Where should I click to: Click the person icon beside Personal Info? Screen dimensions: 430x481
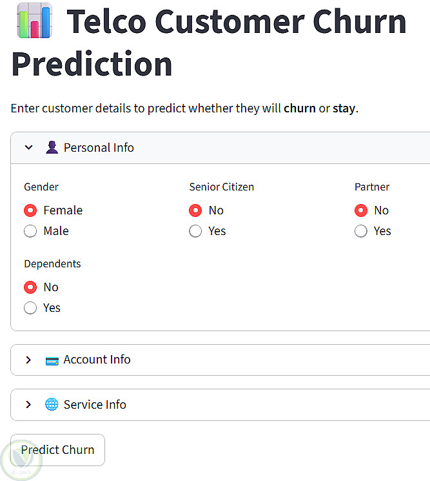pos(52,148)
